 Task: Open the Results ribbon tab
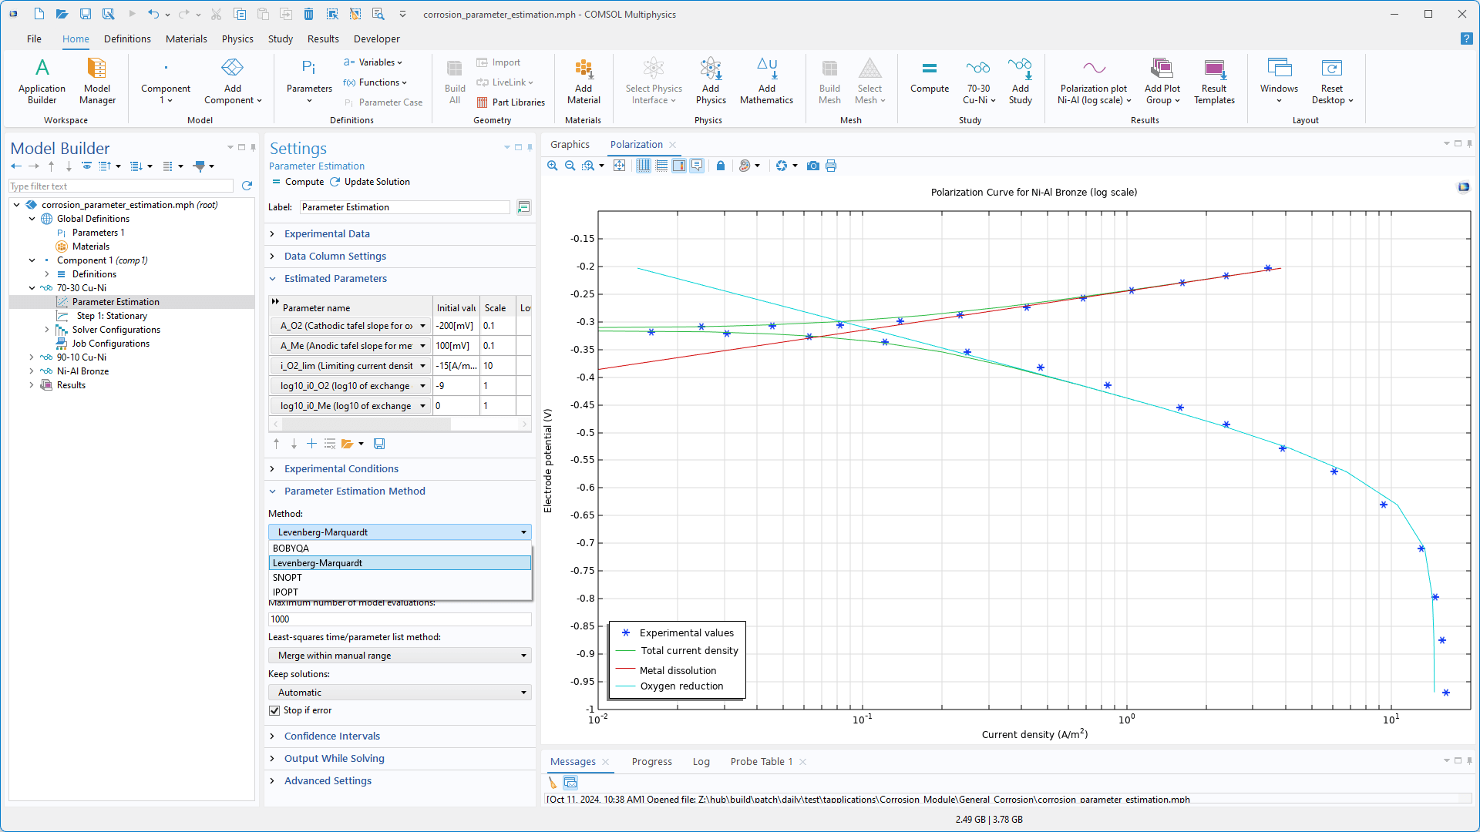pyautogui.click(x=322, y=39)
